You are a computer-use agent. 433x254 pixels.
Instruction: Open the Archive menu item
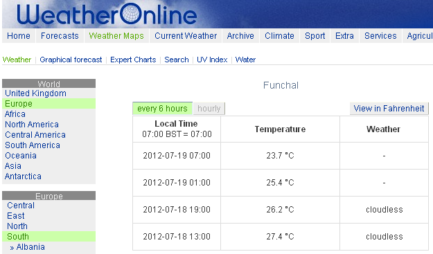[240, 36]
